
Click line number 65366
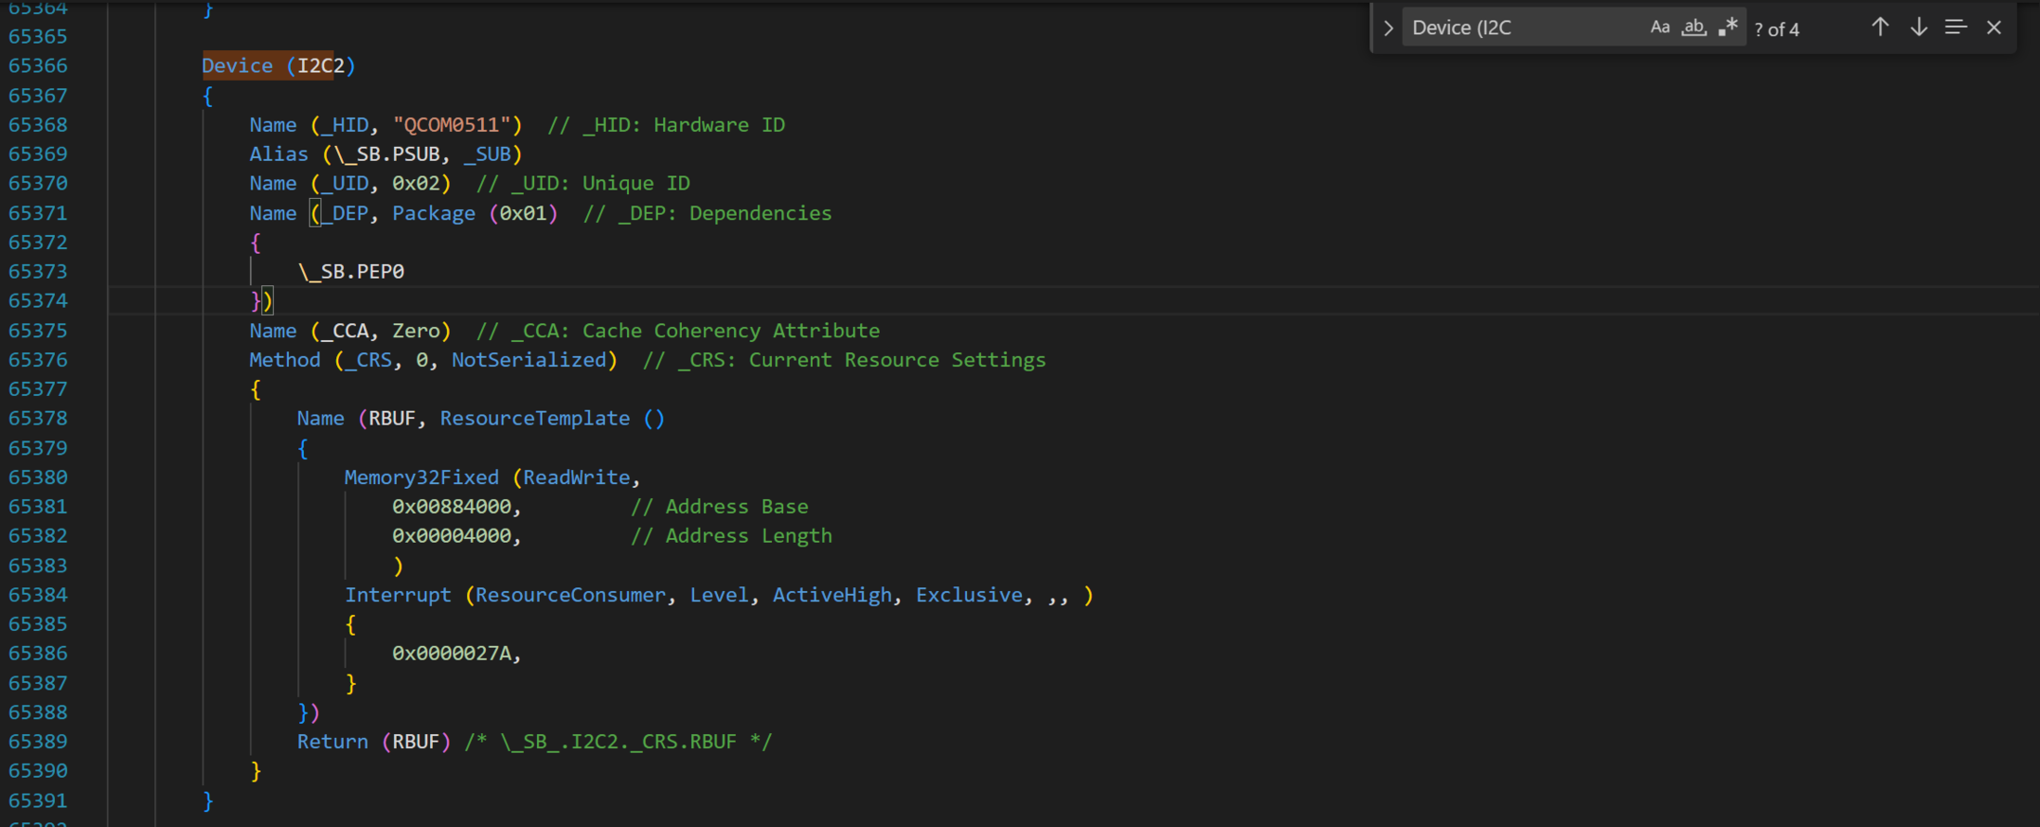click(38, 66)
